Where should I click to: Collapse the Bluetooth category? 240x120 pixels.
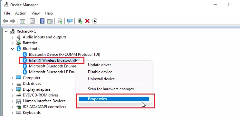[12, 49]
